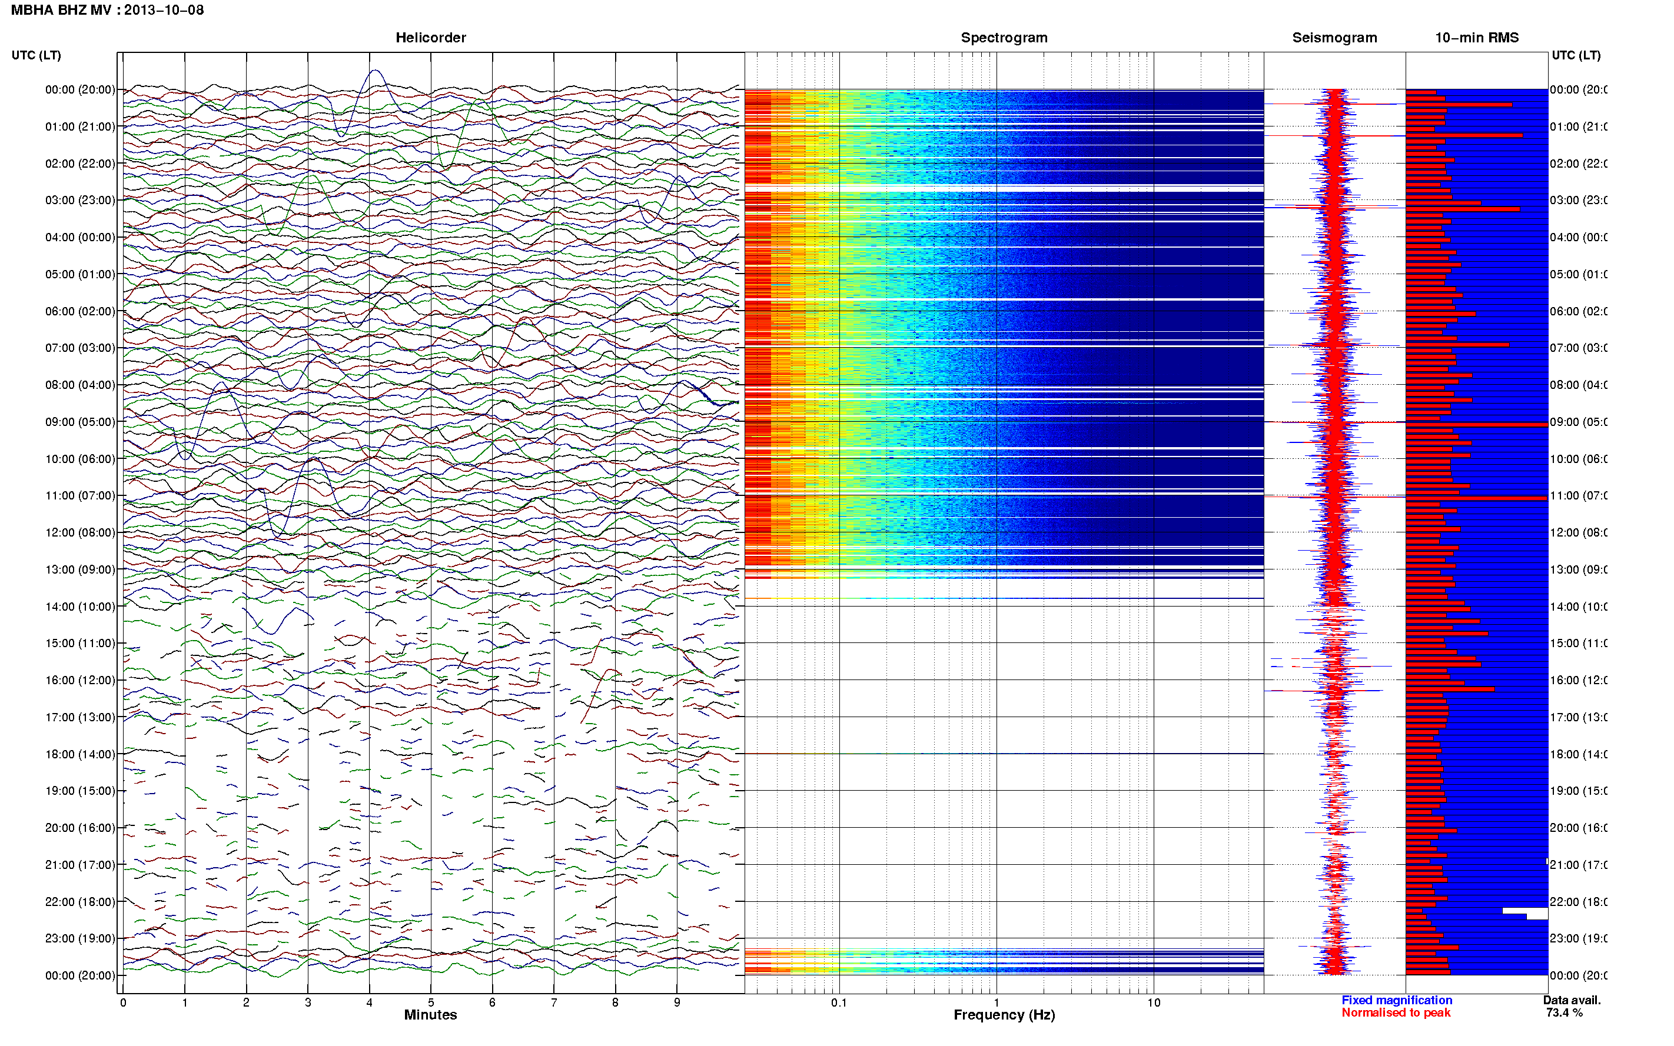Click the left 03:00 (23:00) time label
Viewport: 1674px width, 1046px height.
click(80, 200)
